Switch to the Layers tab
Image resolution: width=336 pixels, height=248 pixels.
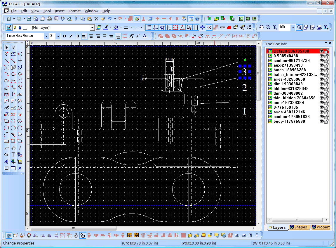pos(277,228)
